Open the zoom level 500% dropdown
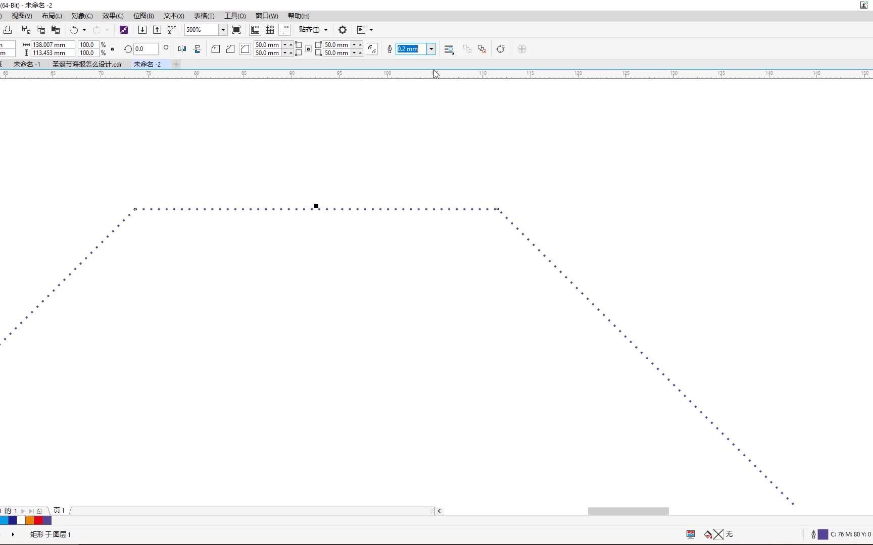Screen dimensions: 873x545 [x=223, y=30]
